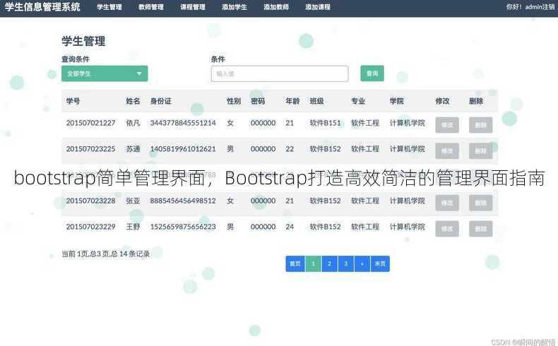The image size is (558, 346).
Task: Click 修改 in the 张亚 row
Action: click(x=447, y=203)
